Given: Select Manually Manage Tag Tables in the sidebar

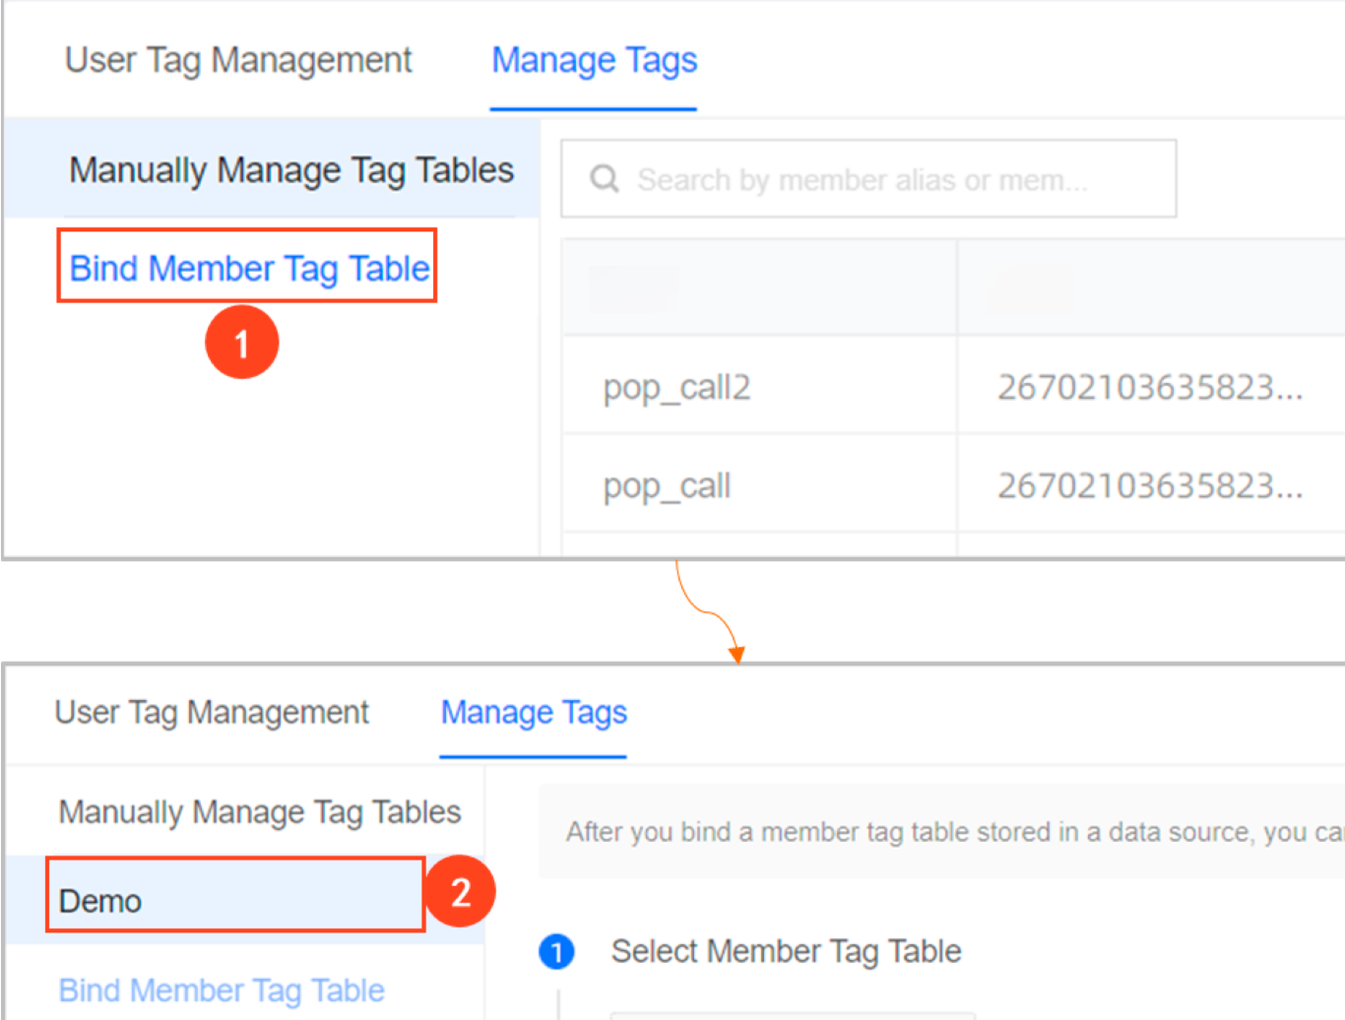Looking at the screenshot, I should point(290,169).
